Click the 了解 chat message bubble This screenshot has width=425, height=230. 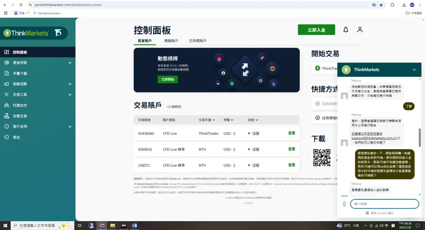[409, 106]
